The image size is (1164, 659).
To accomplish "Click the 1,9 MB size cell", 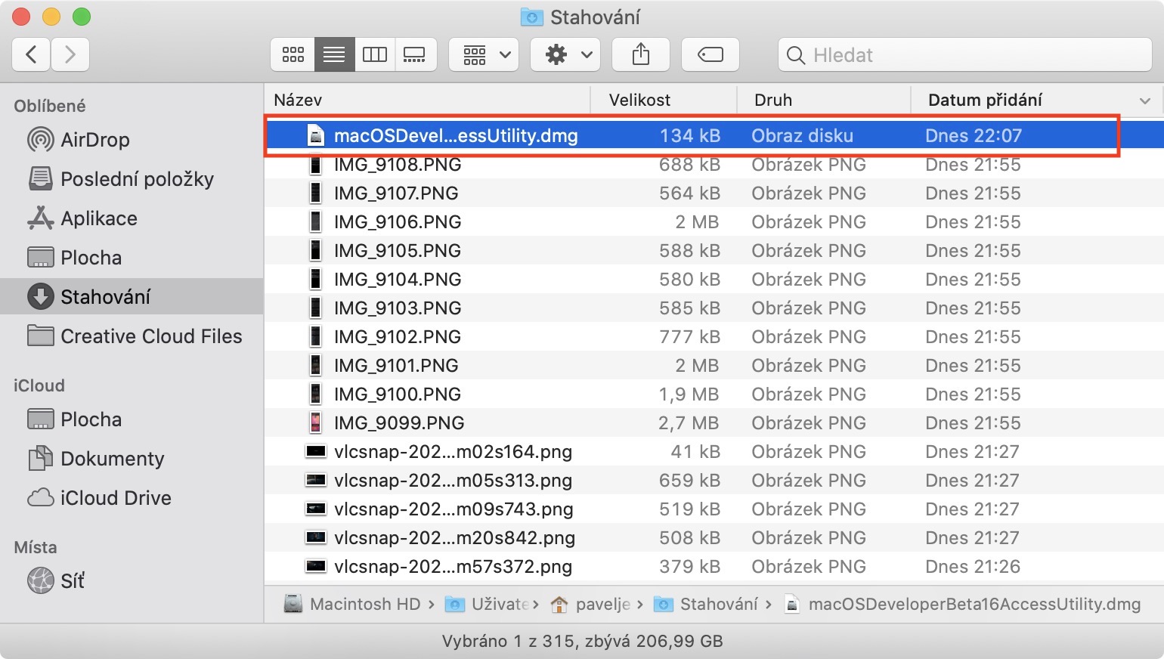I will click(x=689, y=394).
